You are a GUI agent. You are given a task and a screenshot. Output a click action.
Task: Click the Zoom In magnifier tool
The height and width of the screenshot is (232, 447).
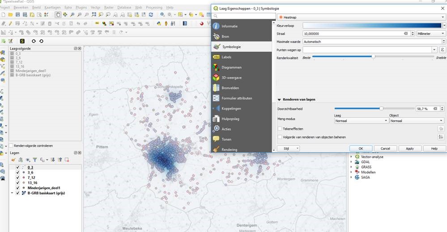click(72, 14)
